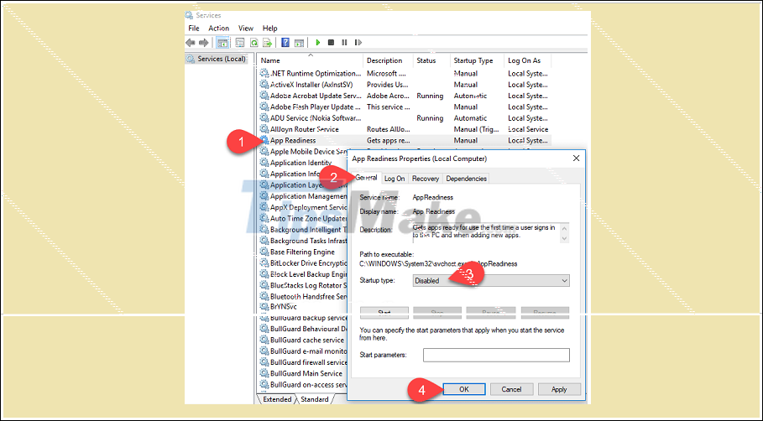Sort by the Startup Type column header

pos(477,60)
